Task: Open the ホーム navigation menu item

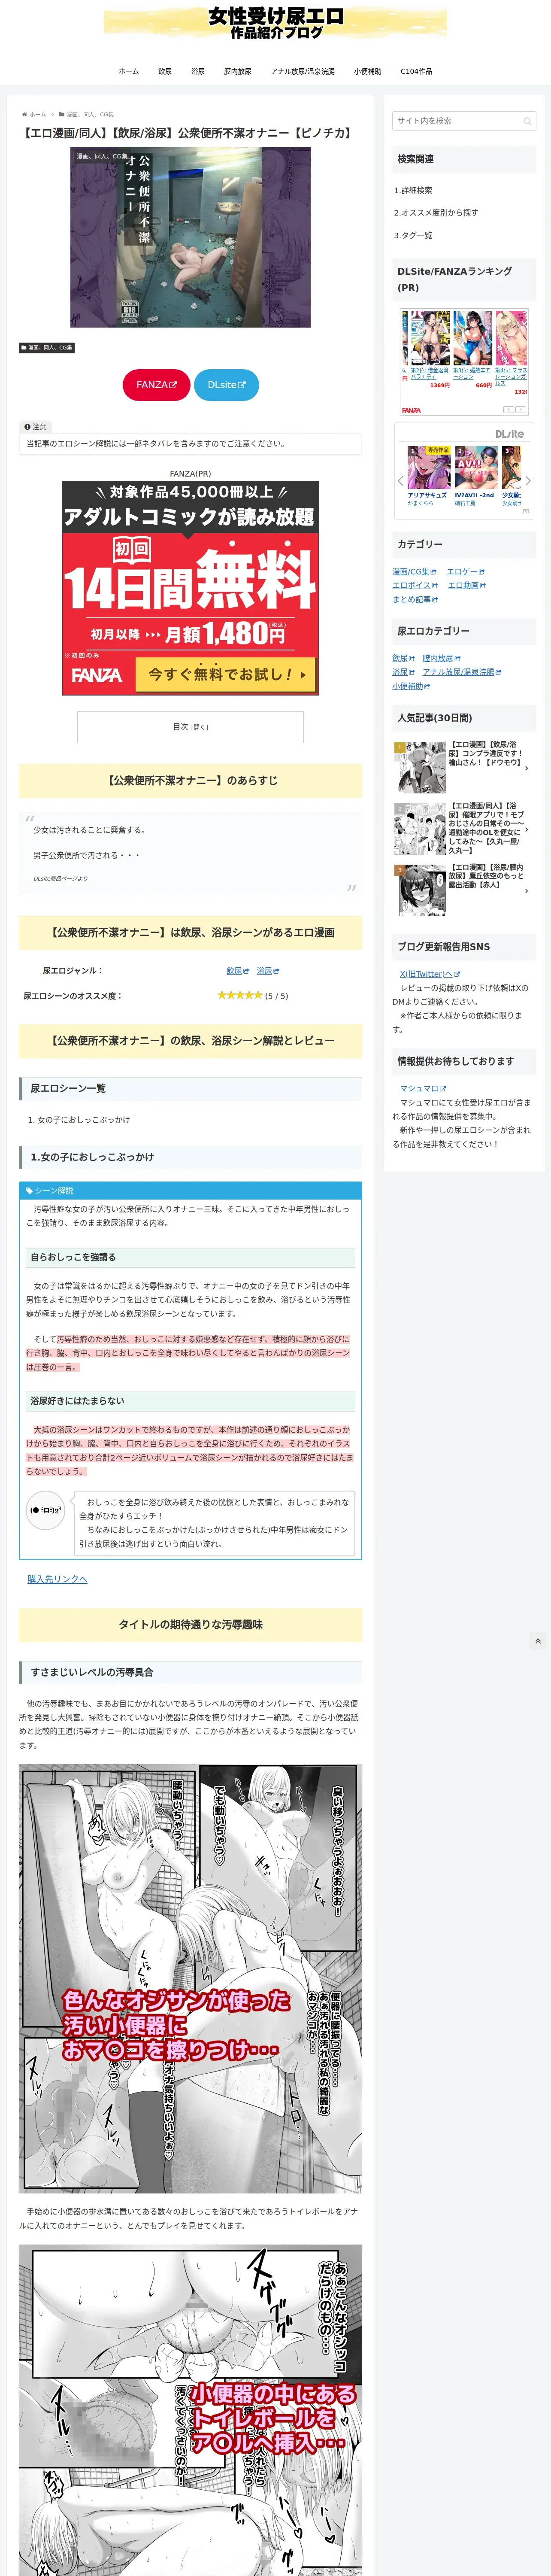Action: (129, 72)
